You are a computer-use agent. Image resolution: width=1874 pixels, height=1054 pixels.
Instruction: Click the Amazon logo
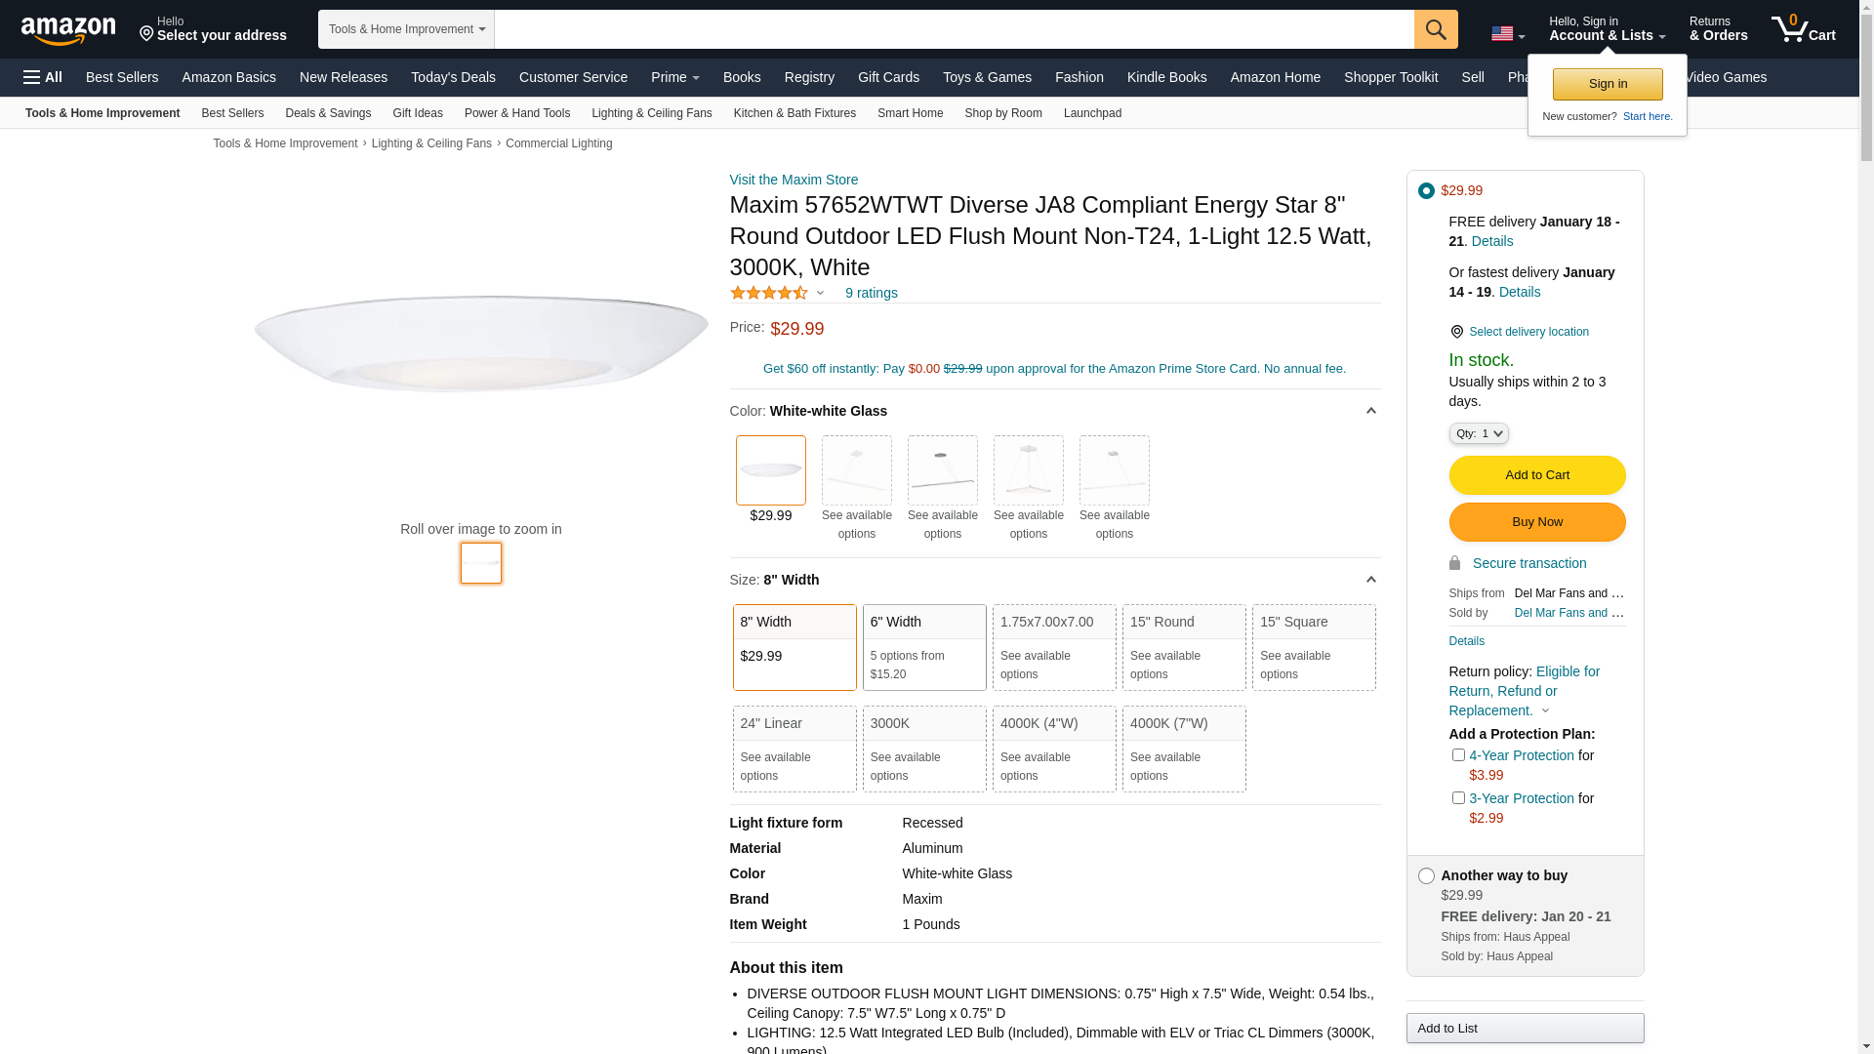(68, 30)
